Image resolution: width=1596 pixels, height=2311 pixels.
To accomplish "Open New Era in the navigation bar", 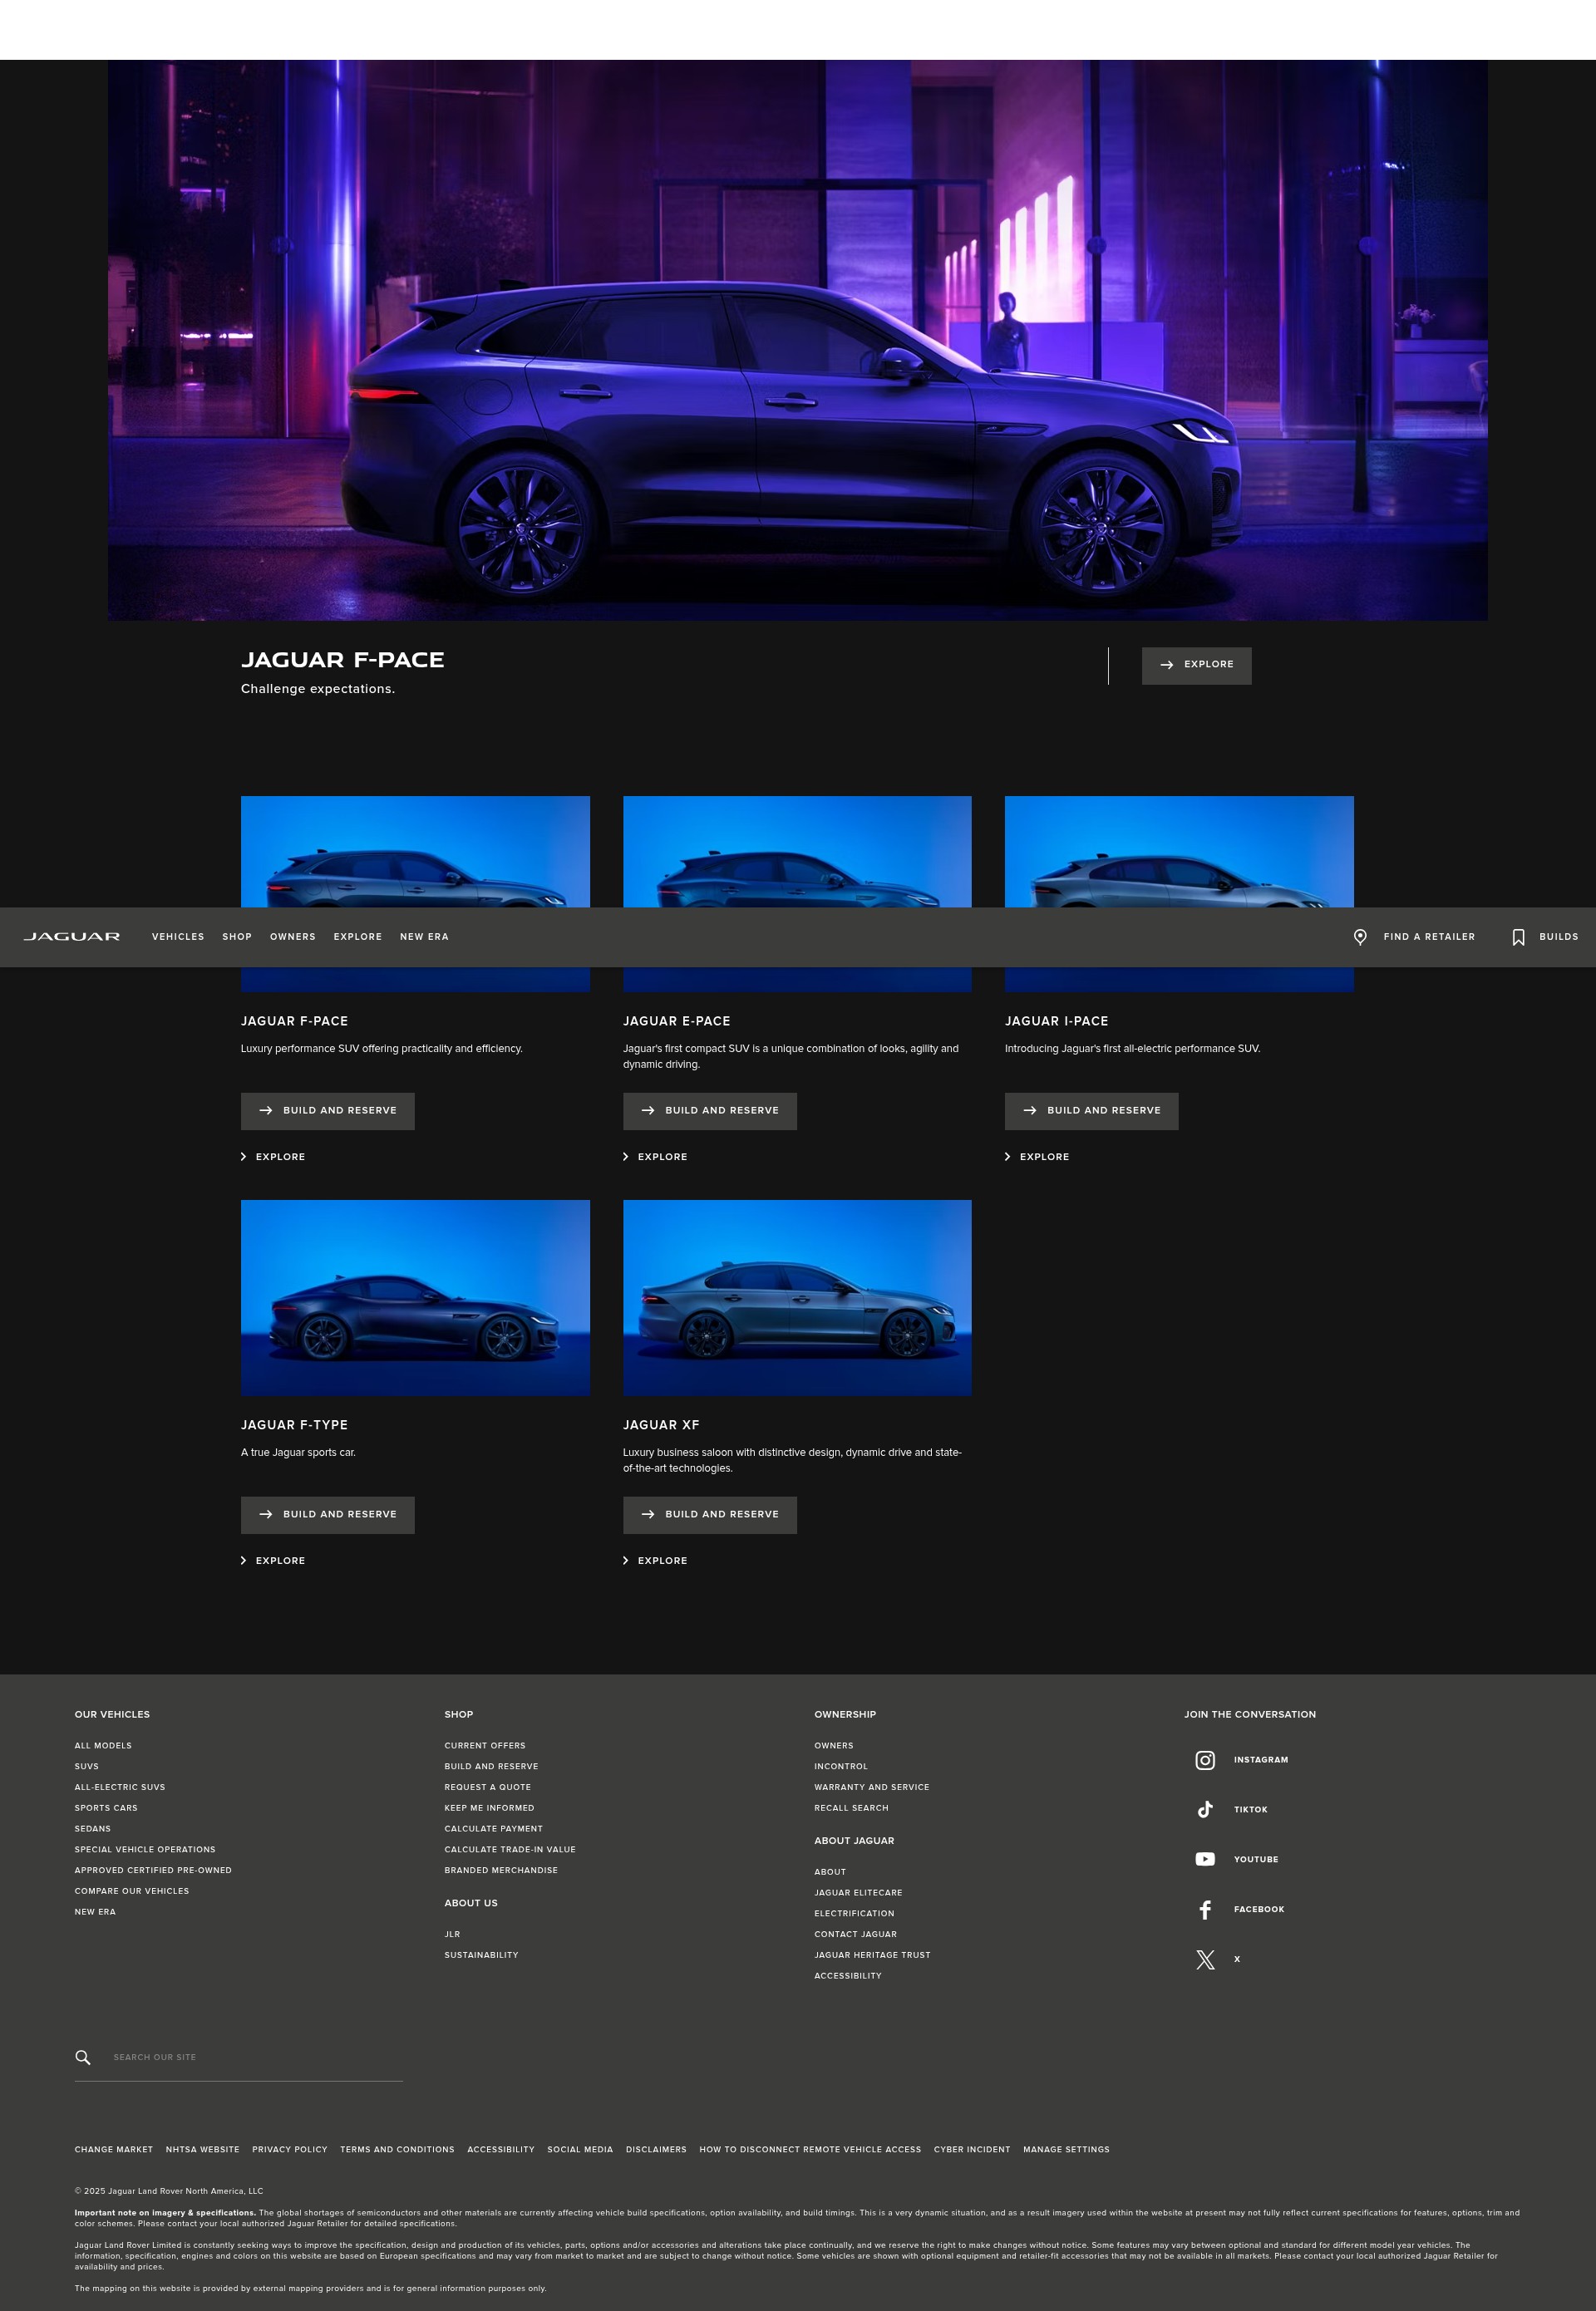I will click(x=424, y=937).
